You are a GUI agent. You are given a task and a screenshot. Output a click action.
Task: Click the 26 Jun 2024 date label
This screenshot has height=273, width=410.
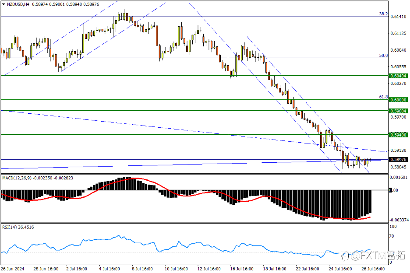click(x=12, y=269)
